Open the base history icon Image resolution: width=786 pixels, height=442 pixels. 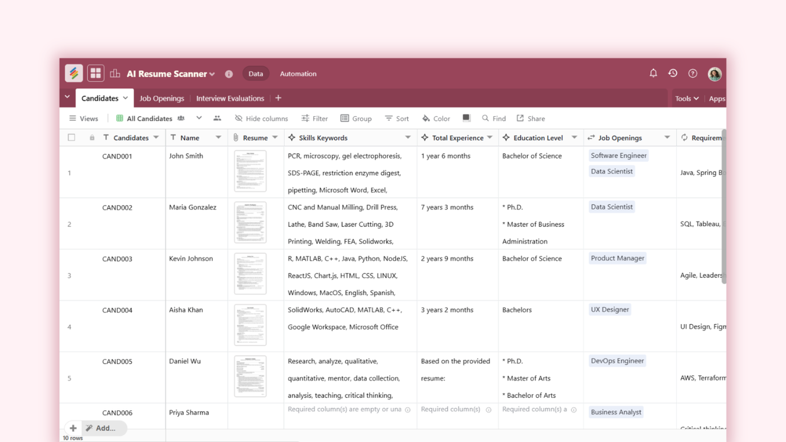click(673, 73)
